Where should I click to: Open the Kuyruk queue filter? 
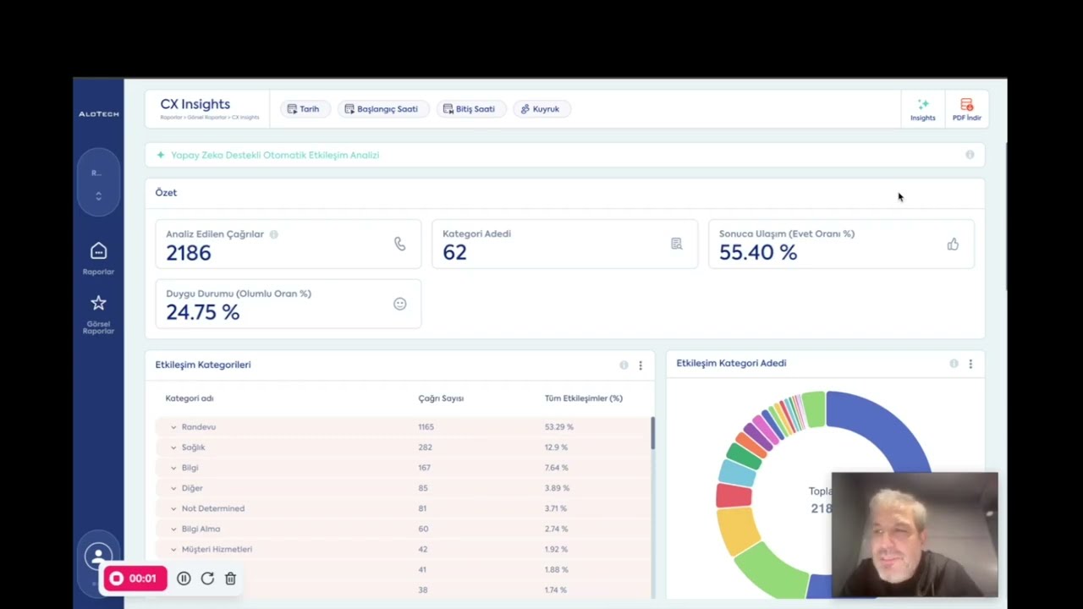(541, 109)
